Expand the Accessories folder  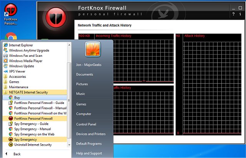(x=35, y=77)
